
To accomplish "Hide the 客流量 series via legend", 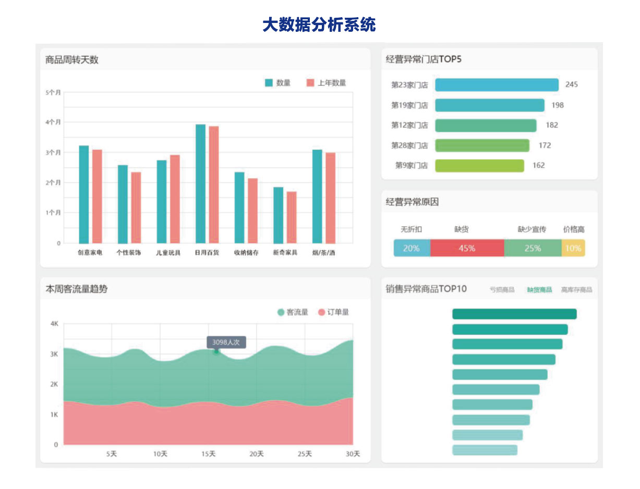I will point(281,312).
